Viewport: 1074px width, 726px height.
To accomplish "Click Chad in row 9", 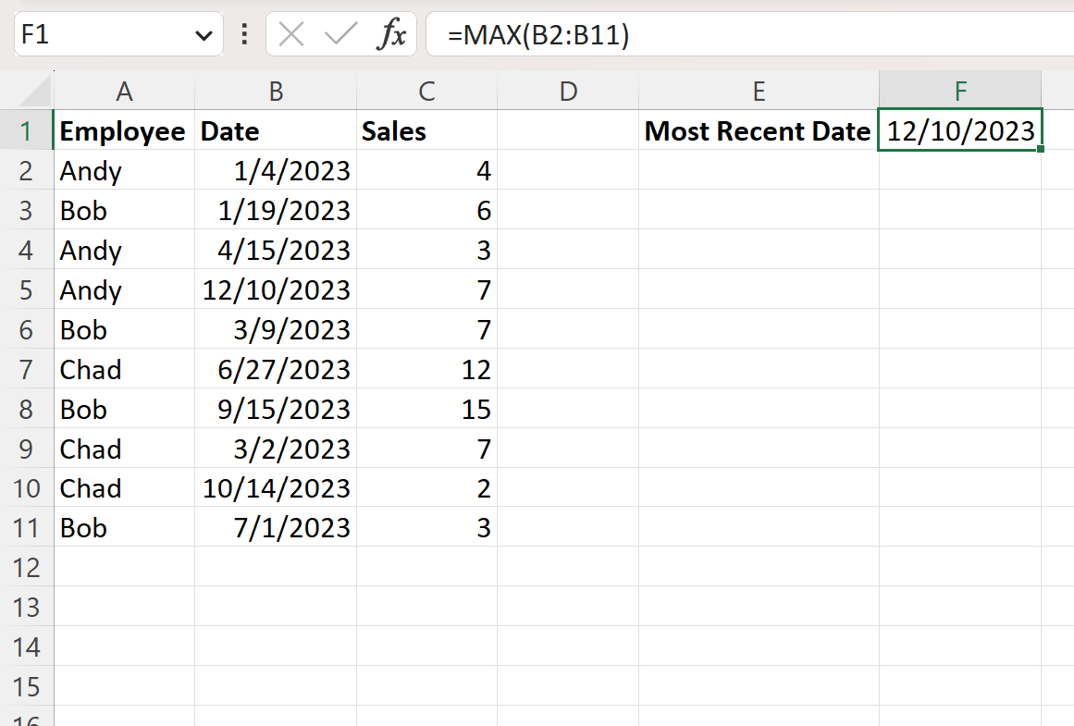I will [124, 448].
